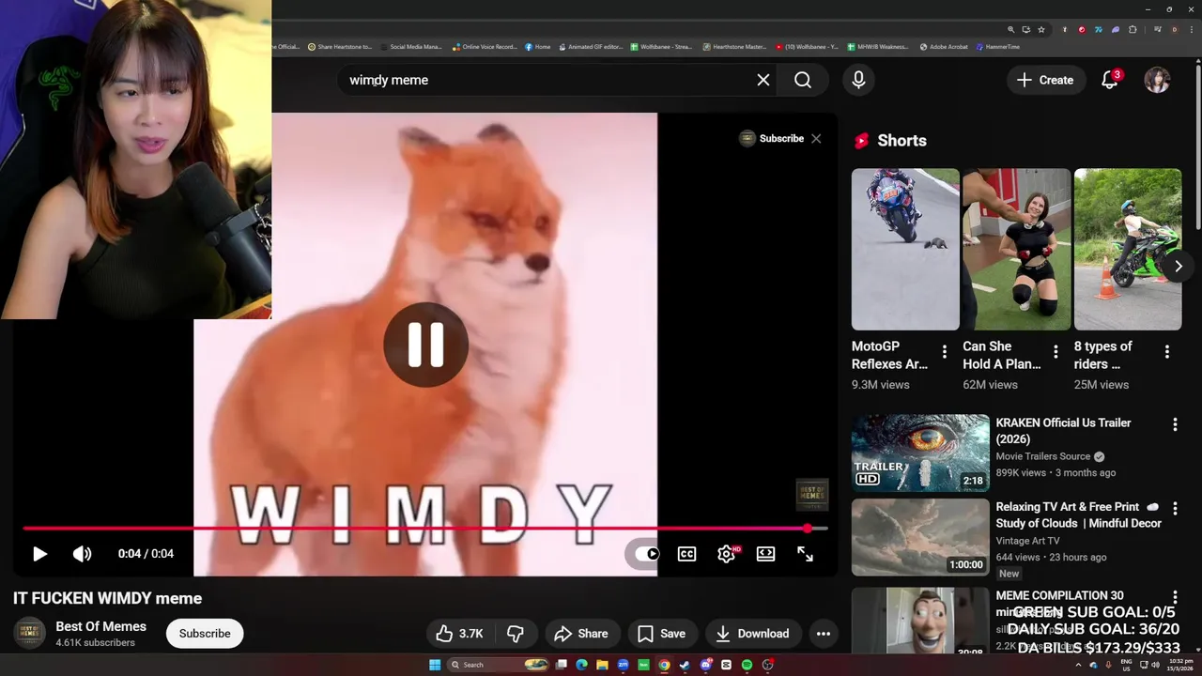Screen dimensions: 1202x676
Task: Visit the Vintage Art TV channel
Action: (1027, 541)
